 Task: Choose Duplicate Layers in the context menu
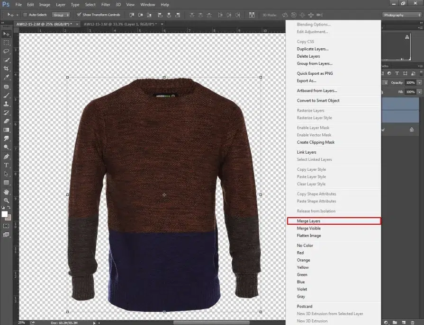313,49
